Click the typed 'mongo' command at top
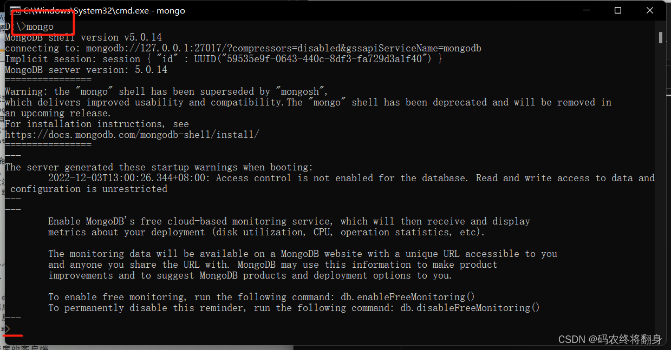This screenshot has width=671, height=350. (x=40, y=27)
